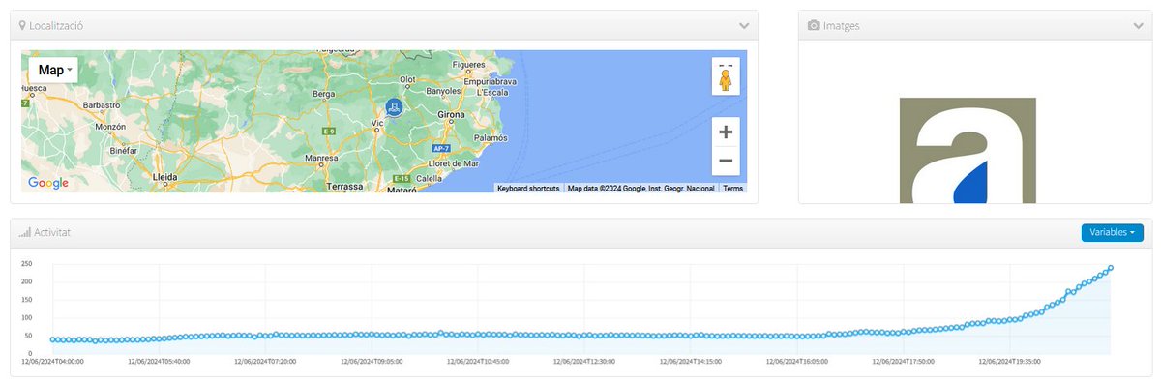The height and width of the screenshot is (382, 1161).
Task: Collapse the Imatges panel with chevron
Action: tap(1138, 25)
